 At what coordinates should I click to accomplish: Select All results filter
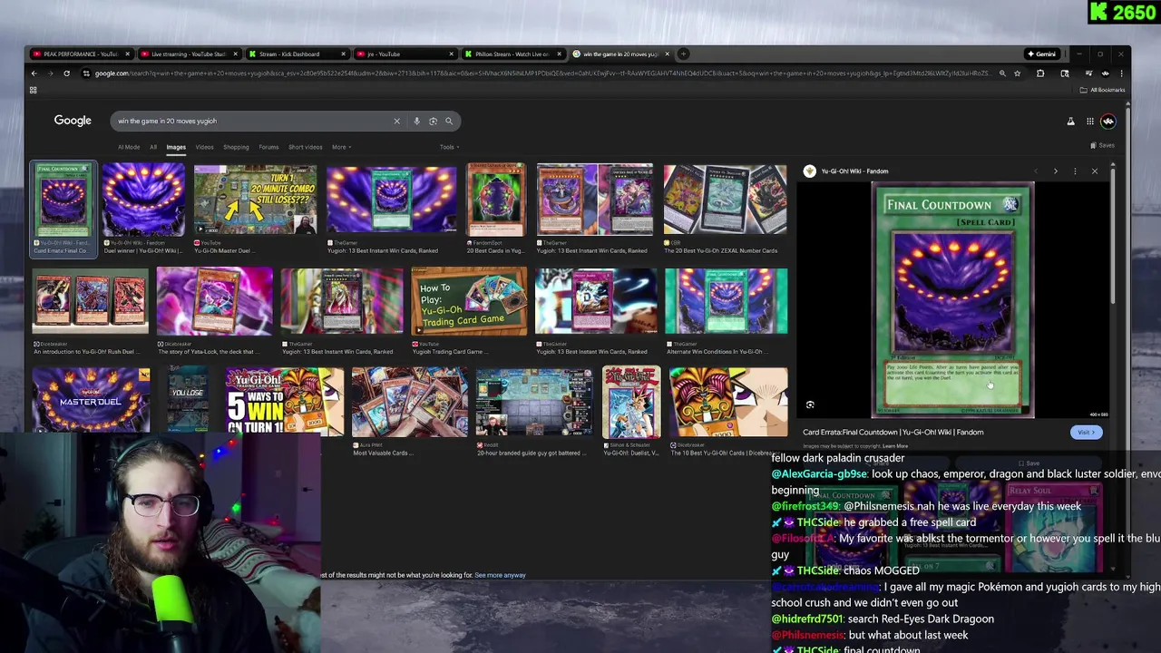[153, 147]
